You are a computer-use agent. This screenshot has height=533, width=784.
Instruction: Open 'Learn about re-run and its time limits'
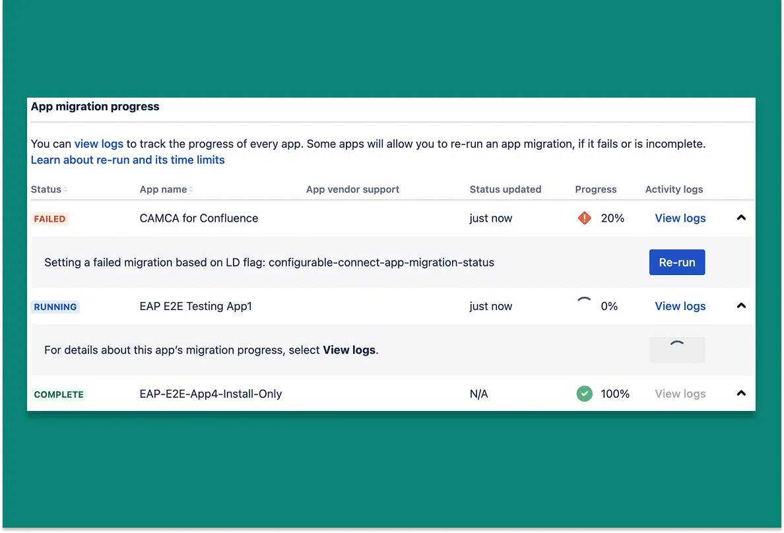pyautogui.click(x=128, y=160)
